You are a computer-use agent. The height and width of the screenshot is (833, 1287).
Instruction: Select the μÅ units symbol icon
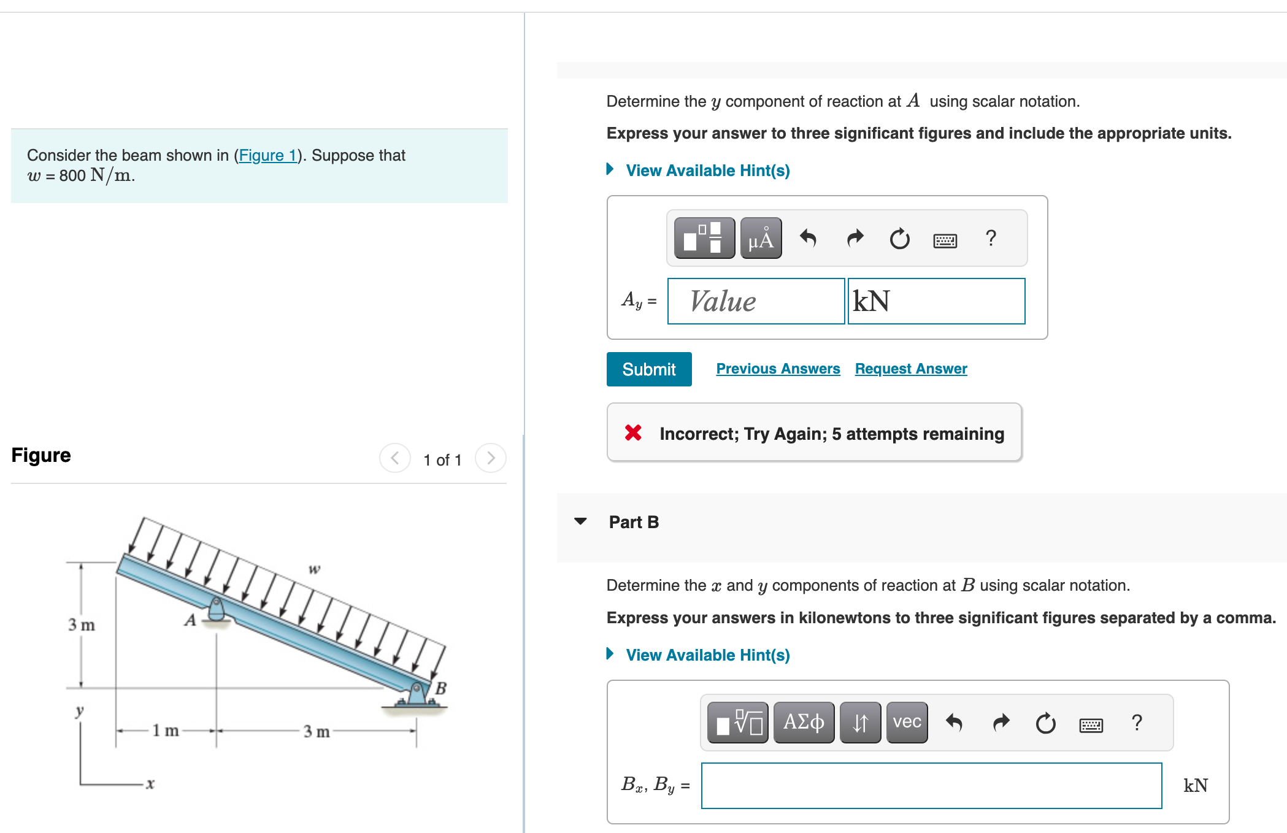[x=759, y=238]
